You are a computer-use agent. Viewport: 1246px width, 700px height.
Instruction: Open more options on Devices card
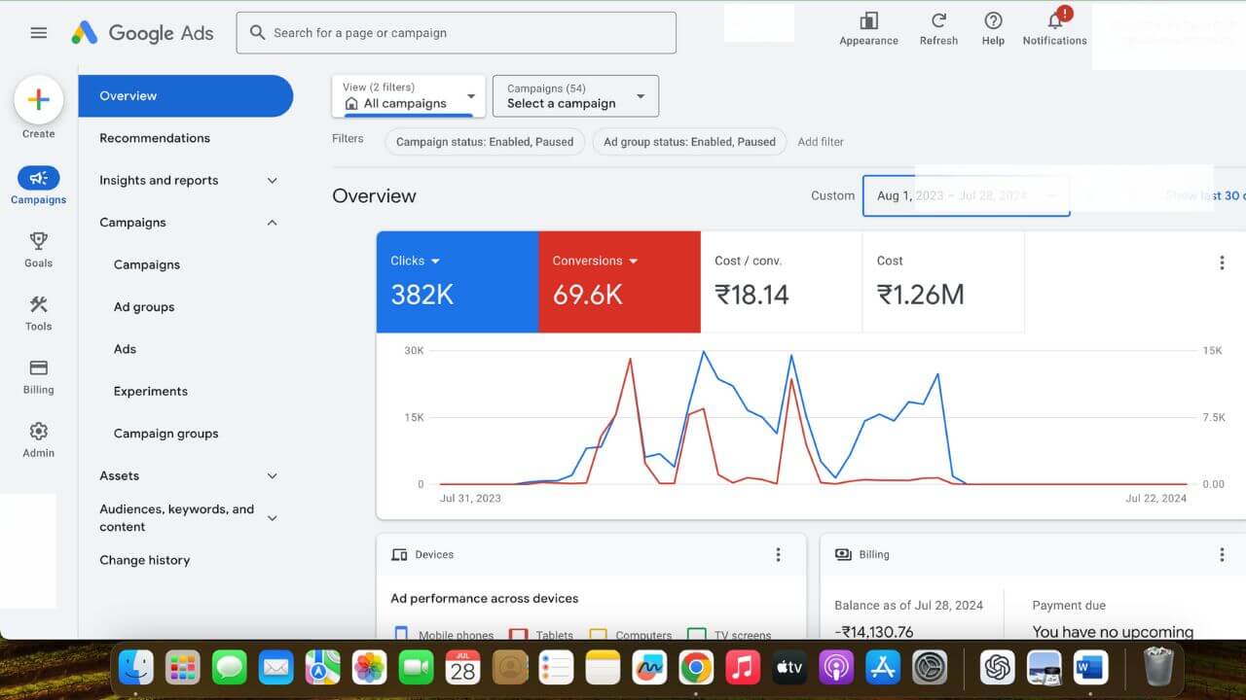click(x=778, y=554)
